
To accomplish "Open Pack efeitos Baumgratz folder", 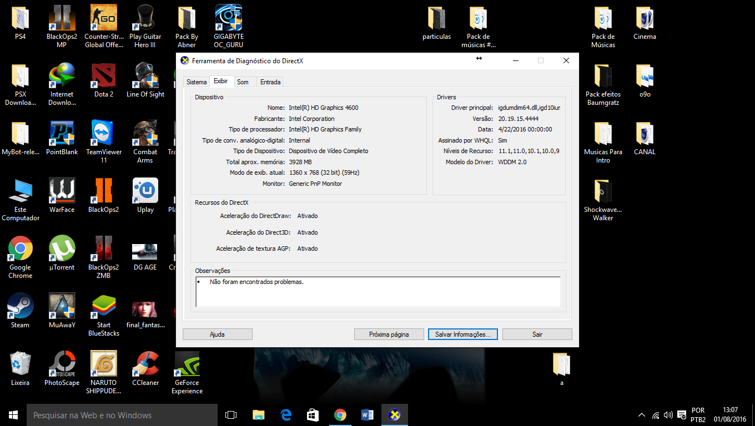I will [x=603, y=84].
